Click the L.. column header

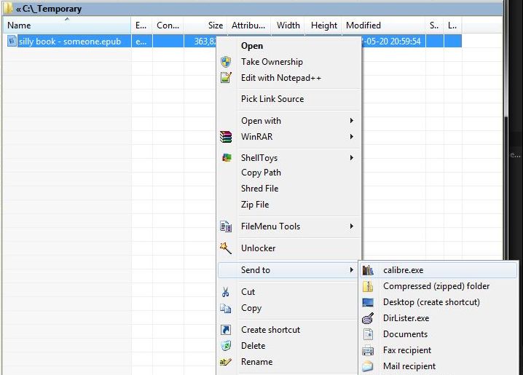(452, 25)
